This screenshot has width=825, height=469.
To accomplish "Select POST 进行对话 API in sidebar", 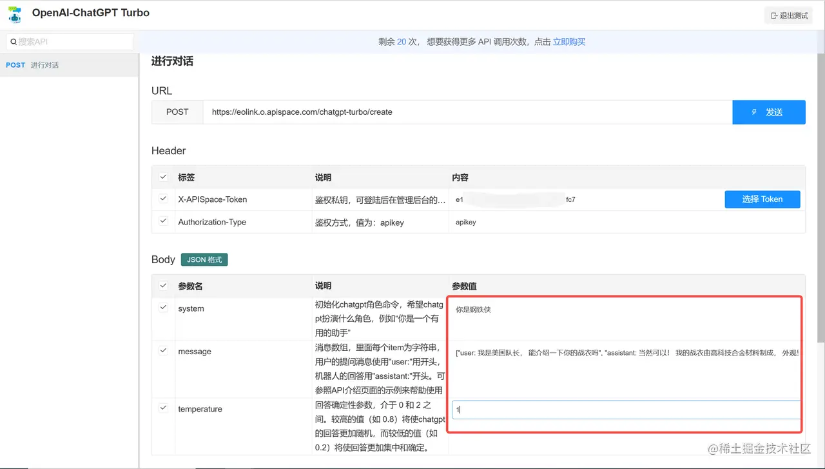I will [x=69, y=65].
